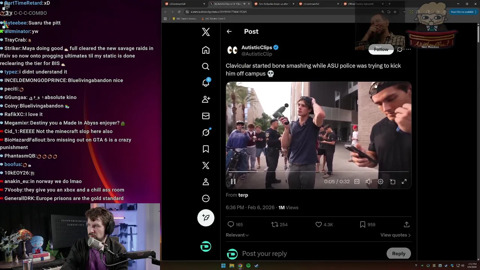Open Messages envelope in sidebar
The image size is (480, 270).
tap(205, 116)
